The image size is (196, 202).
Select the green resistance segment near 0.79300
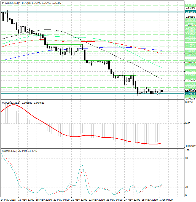click(x=65, y=45)
